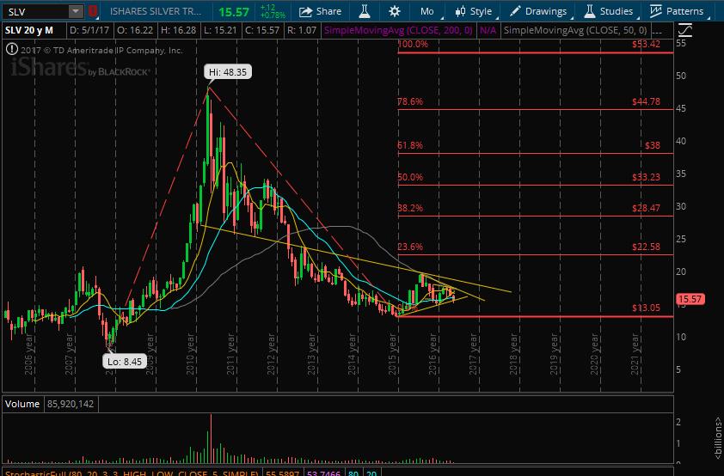Click the copyright info exclamation icon
Image resolution: width=724 pixels, height=476 pixels.
coord(11,49)
